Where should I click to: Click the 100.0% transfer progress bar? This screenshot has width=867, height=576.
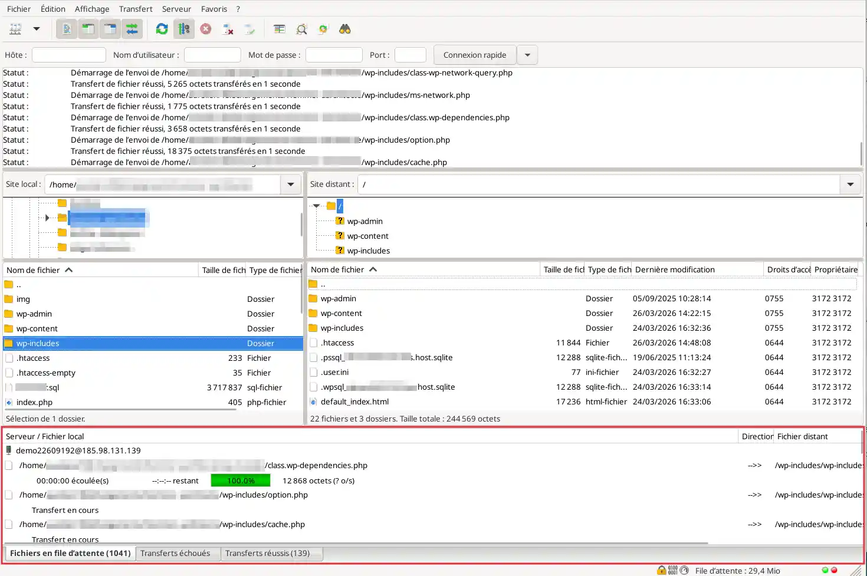pos(240,480)
